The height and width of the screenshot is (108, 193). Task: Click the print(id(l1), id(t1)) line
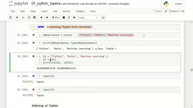(x=58, y=63)
